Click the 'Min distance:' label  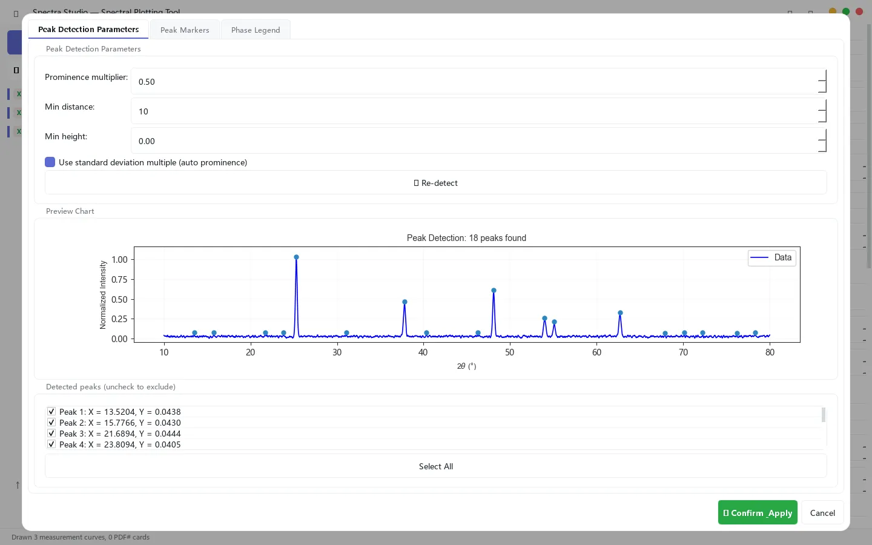click(x=70, y=107)
